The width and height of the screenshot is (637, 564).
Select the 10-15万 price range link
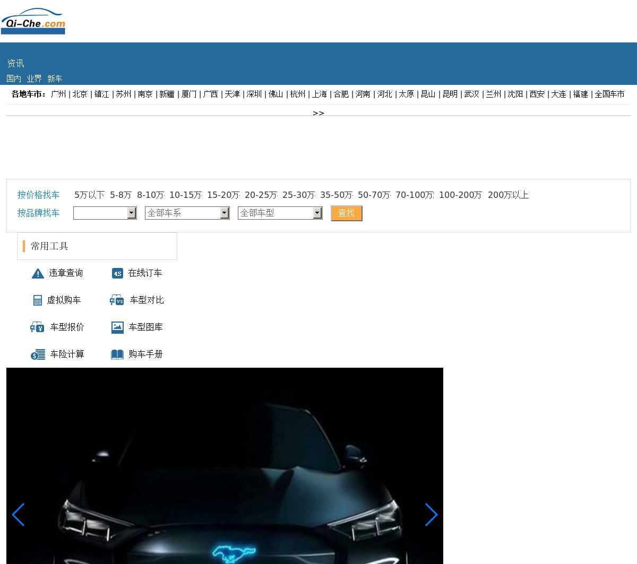pyautogui.click(x=185, y=195)
